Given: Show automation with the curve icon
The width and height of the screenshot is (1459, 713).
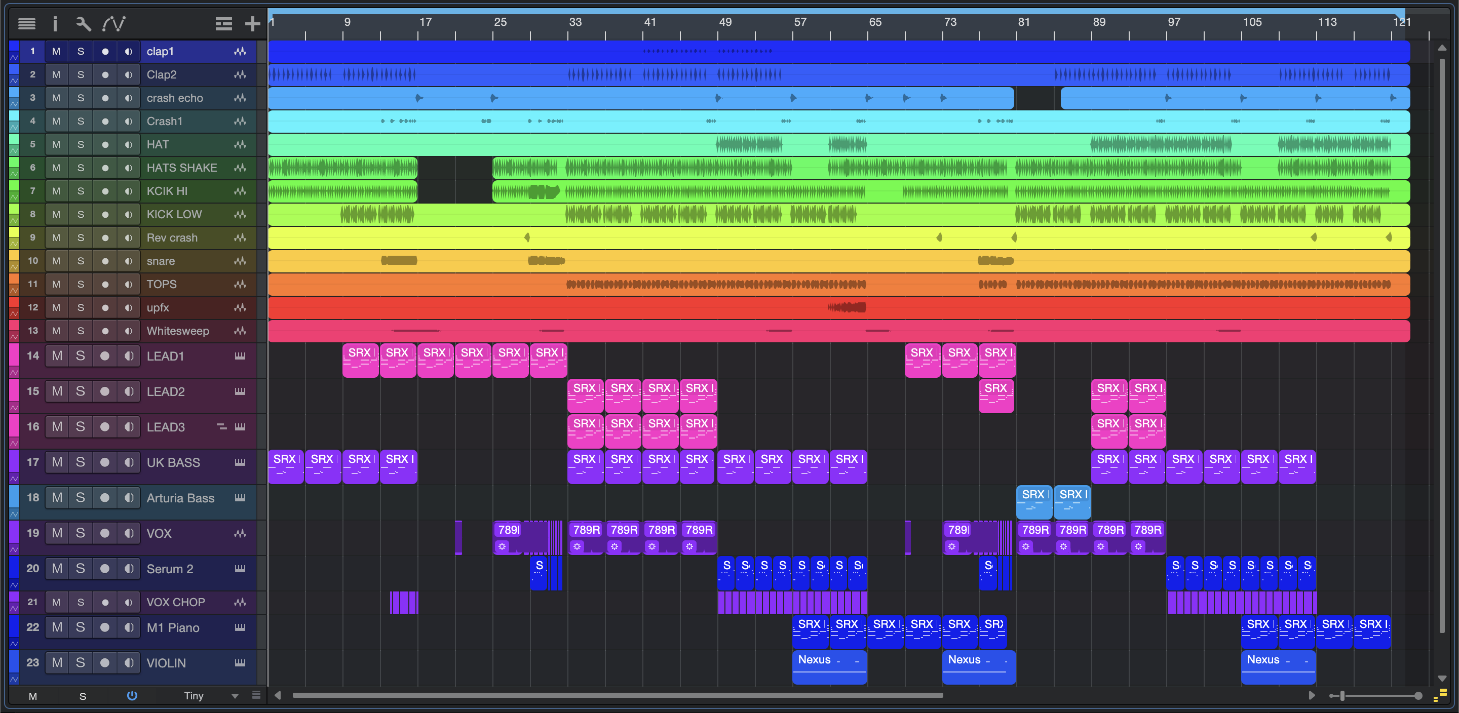Looking at the screenshot, I should [114, 23].
